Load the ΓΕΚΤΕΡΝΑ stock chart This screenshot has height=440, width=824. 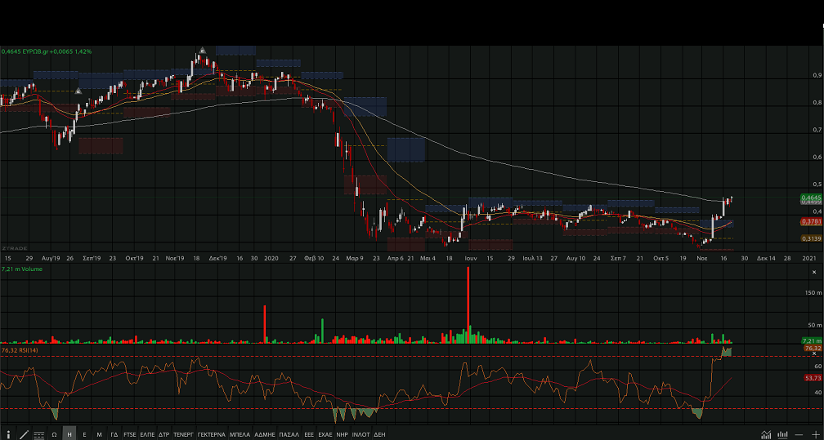click(213, 434)
